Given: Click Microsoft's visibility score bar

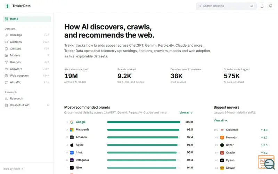Looking at the screenshot, I should [x=144, y=129].
